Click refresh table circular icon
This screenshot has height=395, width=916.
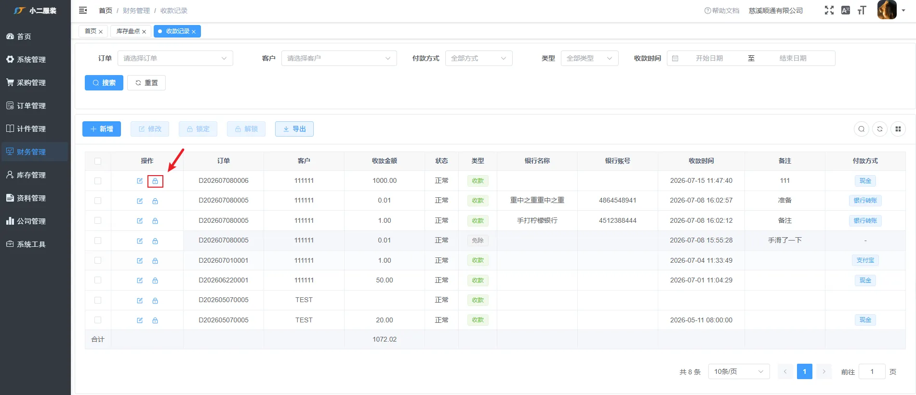(x=880, y=129)
